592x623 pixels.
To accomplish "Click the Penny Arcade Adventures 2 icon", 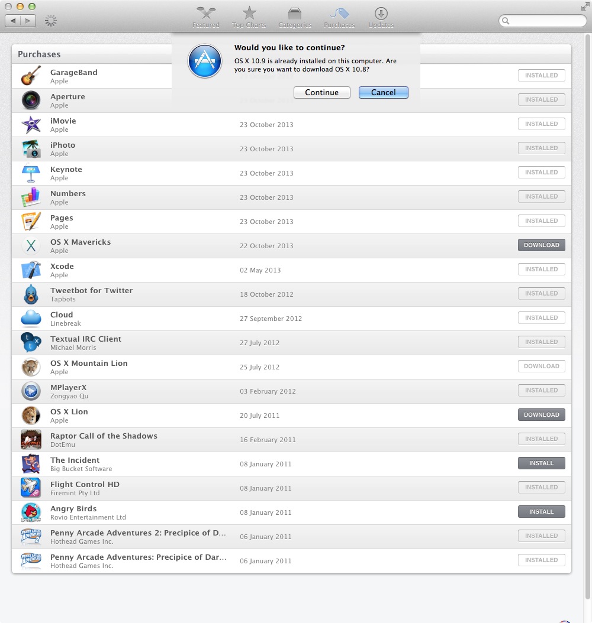I will point(31,536).
